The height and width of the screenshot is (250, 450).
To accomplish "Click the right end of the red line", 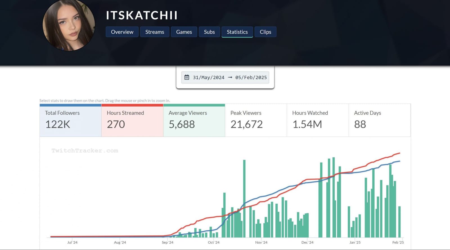I will [399, 153].
